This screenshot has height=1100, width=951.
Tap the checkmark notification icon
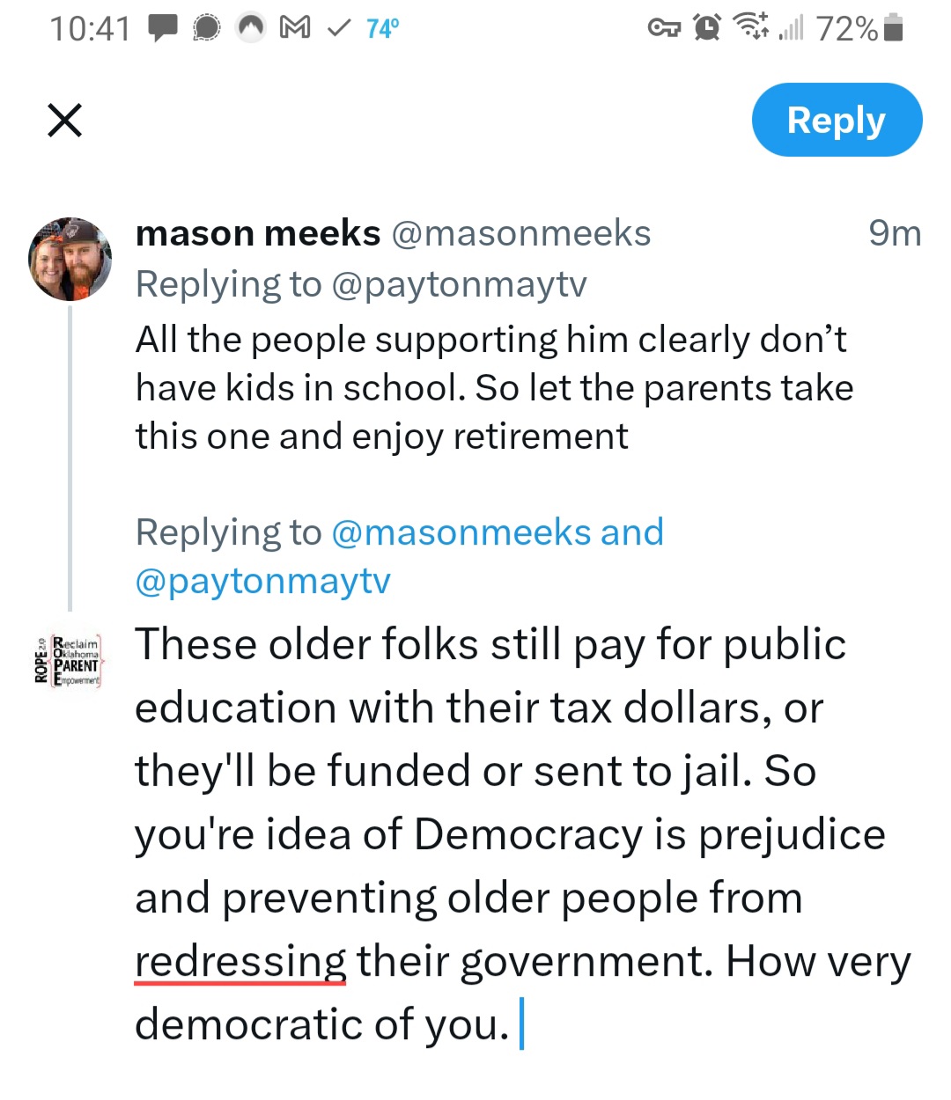point(338,29)
